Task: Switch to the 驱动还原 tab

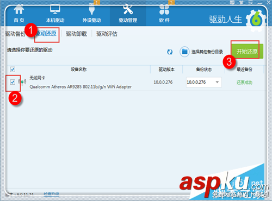Action: click(x=47, y=34)
